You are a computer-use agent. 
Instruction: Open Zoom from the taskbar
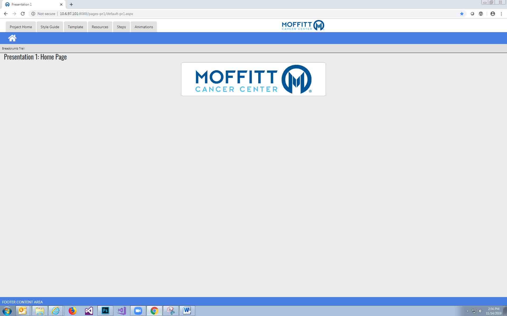click(138, 311)
